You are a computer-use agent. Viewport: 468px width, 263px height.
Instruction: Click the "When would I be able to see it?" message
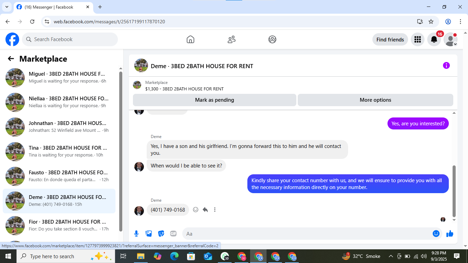tap(186, 166)
